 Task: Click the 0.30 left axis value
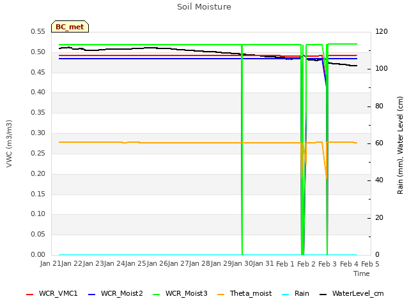click(38, 133)
